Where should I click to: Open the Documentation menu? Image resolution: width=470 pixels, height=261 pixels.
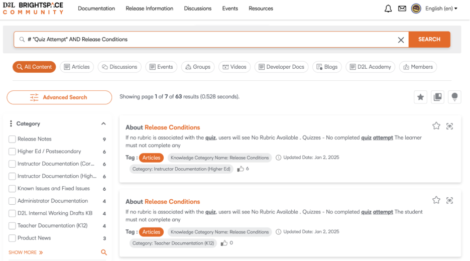(96, 9)
